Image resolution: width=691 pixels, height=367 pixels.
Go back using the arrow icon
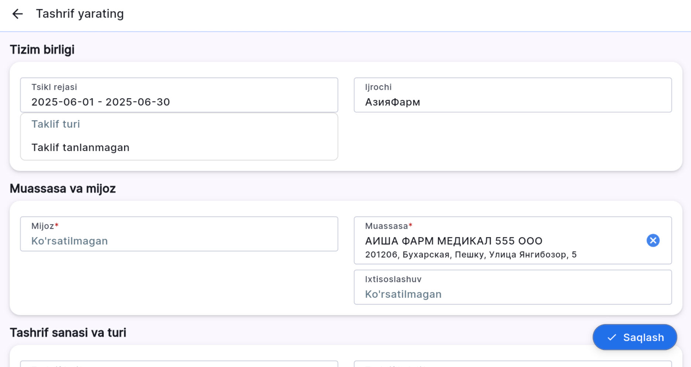click(x=17, y=14)
